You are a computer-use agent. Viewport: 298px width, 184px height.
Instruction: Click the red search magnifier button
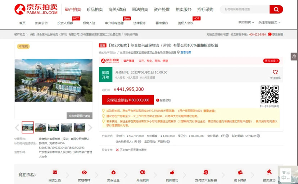(x=276, y=9)
